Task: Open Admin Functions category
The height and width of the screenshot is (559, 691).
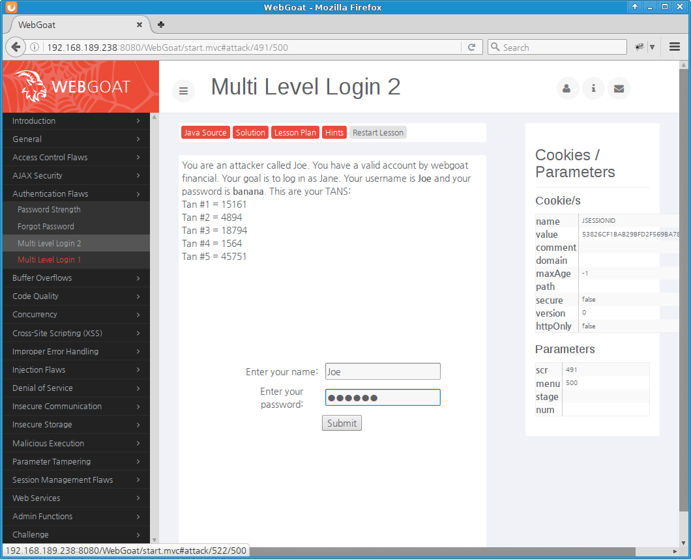Action: pos(76,516)
